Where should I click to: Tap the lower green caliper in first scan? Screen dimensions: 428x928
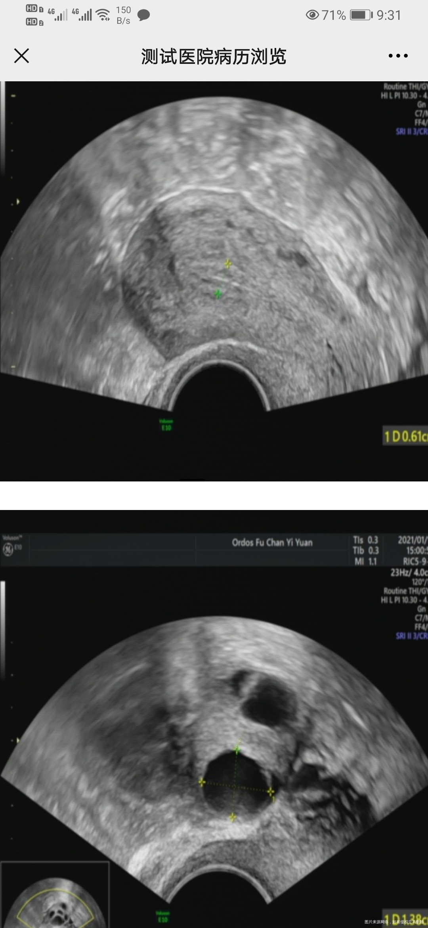coord(218,294)
